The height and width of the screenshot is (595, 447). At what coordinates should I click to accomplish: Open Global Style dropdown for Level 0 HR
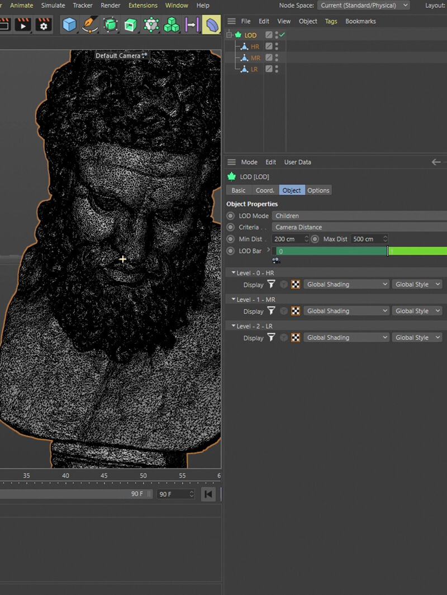(x=417, y=284)
